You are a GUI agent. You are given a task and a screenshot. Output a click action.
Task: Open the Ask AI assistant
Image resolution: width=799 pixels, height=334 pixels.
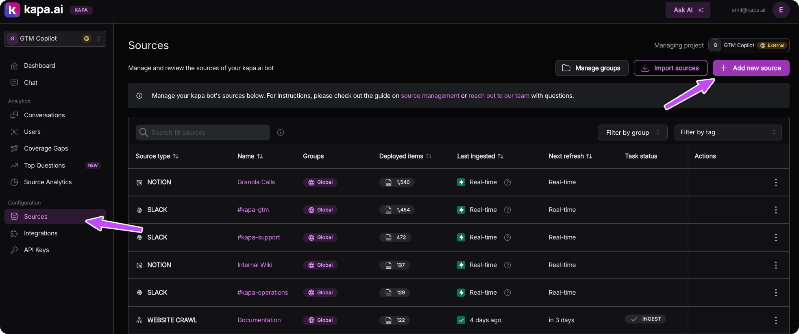[688, 10]
